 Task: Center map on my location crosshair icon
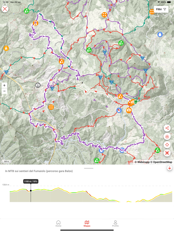coord(167,145)
